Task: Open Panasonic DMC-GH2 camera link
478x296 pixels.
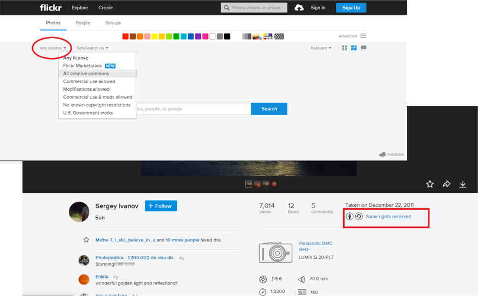Action: point(316,246)
